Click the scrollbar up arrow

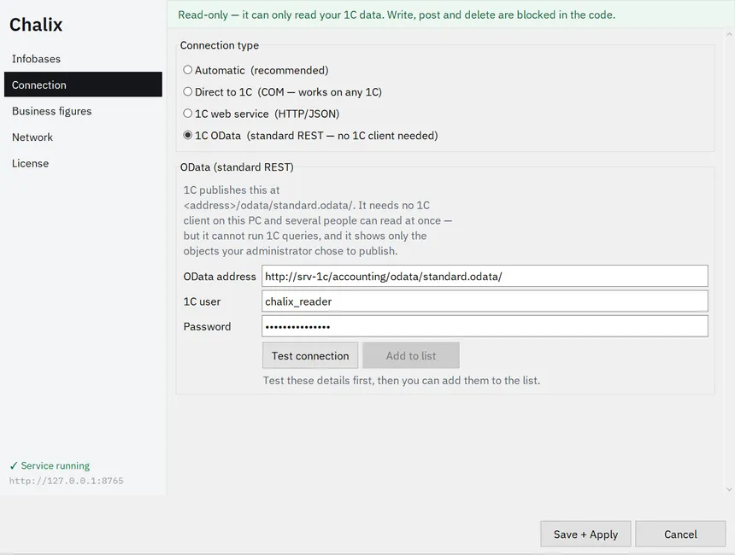click(729, 34)
